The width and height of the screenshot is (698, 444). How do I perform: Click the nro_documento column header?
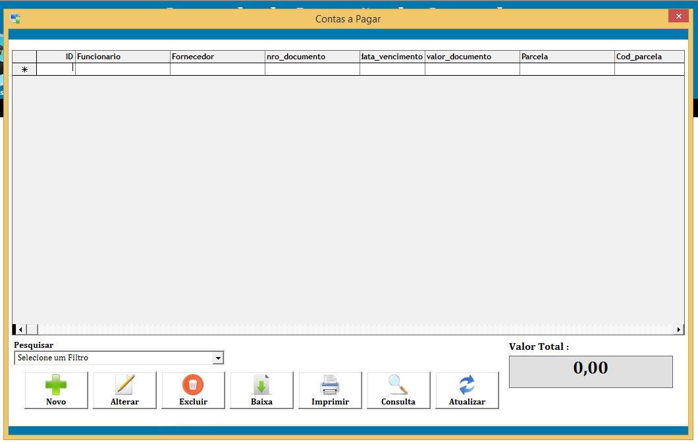[312, 57]
